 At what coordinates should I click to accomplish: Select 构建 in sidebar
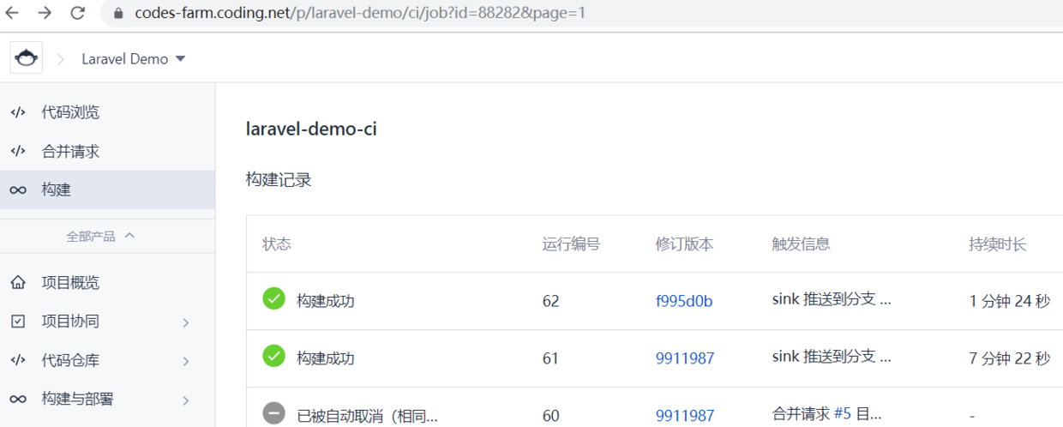107,189
